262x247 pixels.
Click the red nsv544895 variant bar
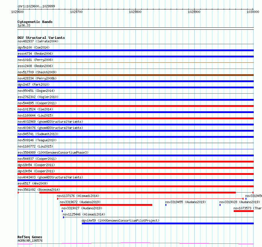click(x=135, y=106)
